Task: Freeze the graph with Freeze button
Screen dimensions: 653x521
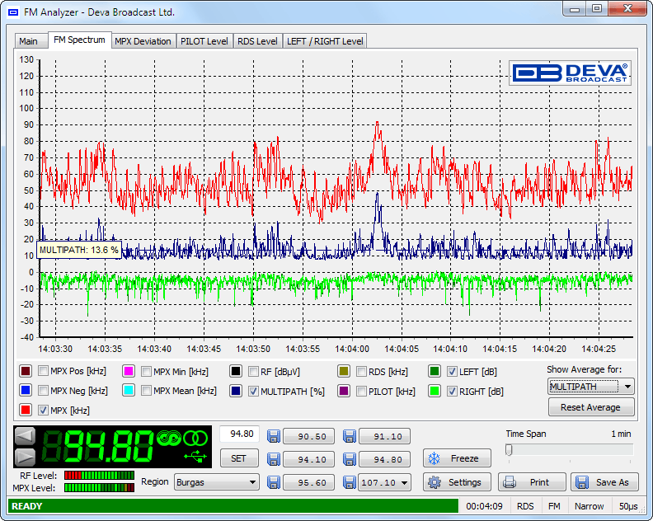Action: pyautogui.click(x=457, y=458)
